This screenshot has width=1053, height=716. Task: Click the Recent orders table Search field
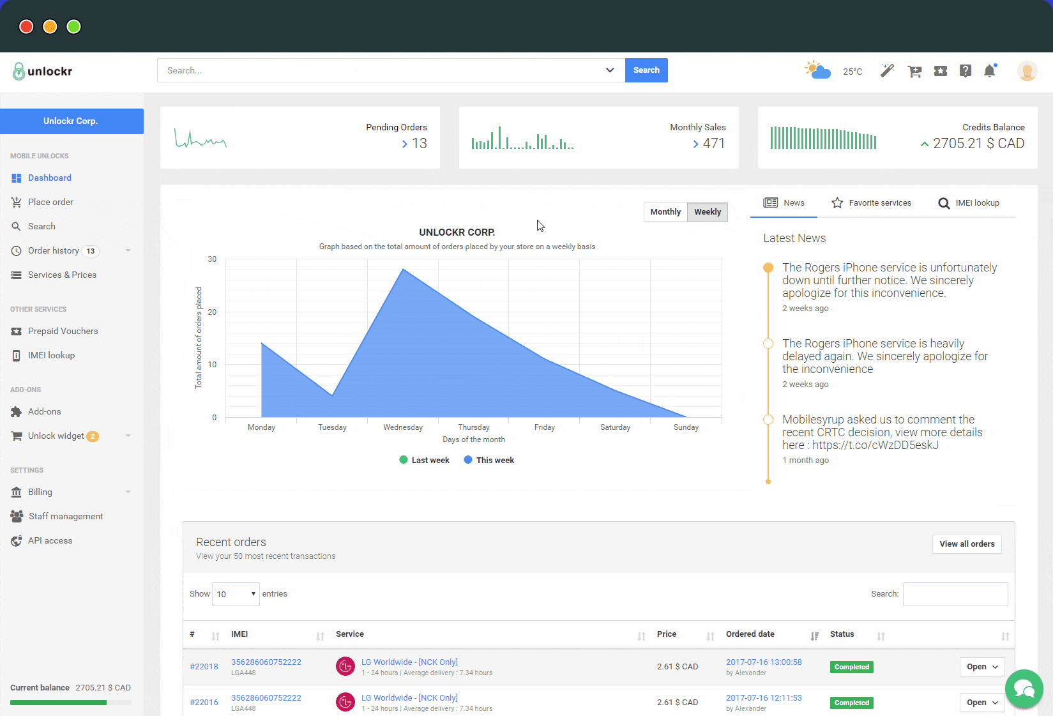pos(955,594)
